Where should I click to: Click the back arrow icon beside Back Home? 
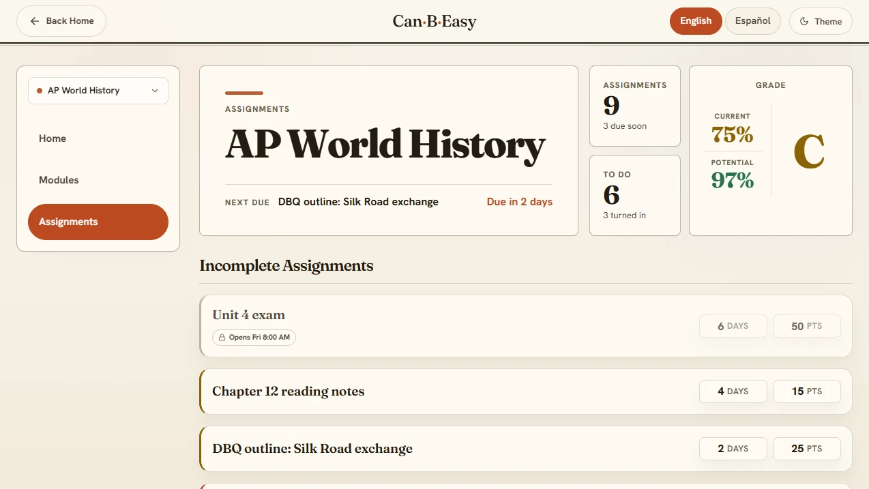tap(34, 21)
